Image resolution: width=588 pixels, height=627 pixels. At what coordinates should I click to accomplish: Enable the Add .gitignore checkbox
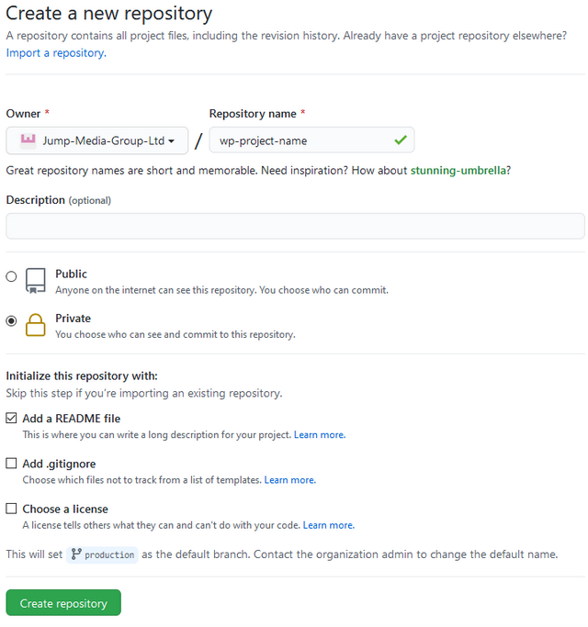coord(12,464)
